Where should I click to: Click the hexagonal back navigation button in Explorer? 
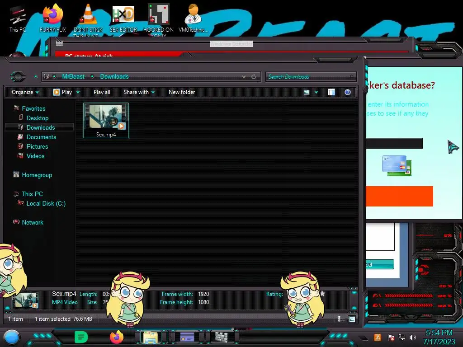(18, 77)
